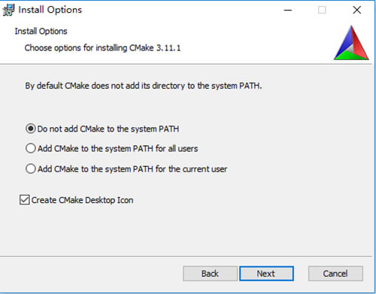Click the installer icon in the title bar
376x294 pixels.
(x=8, y=10)
